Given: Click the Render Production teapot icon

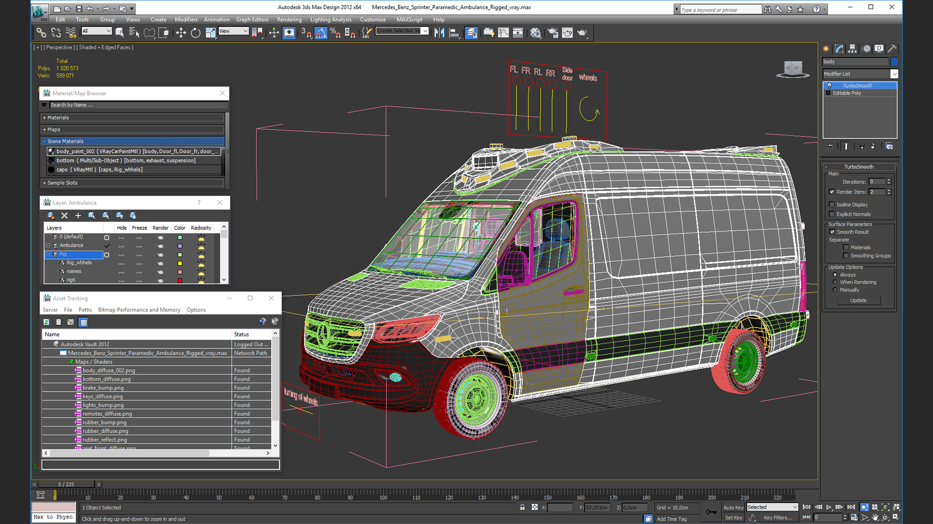Looking at the screenshot, I should coord(582,33).
